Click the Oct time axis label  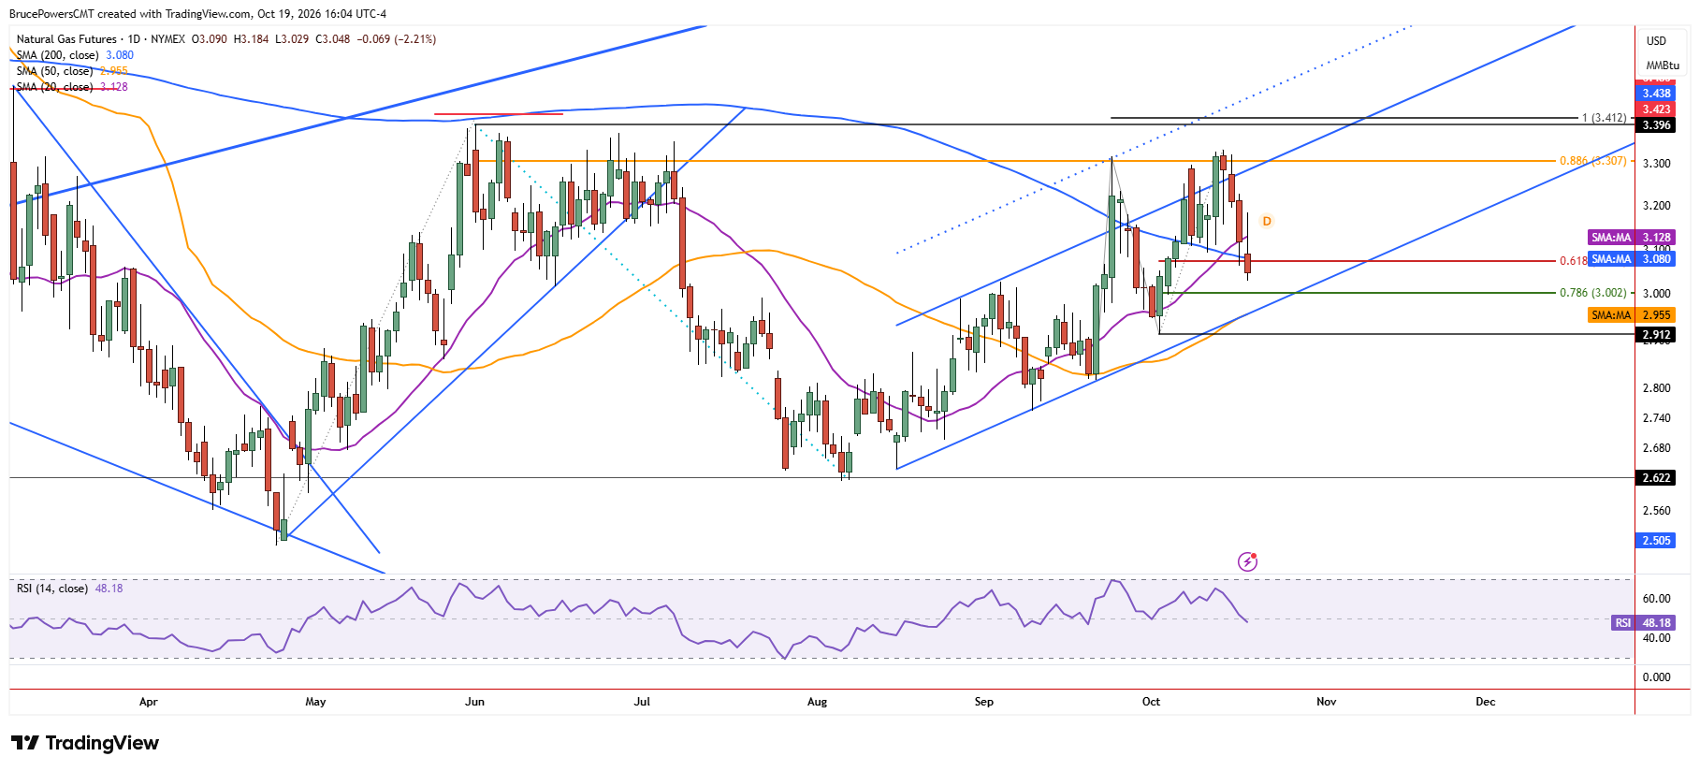tap(1151, 702)
